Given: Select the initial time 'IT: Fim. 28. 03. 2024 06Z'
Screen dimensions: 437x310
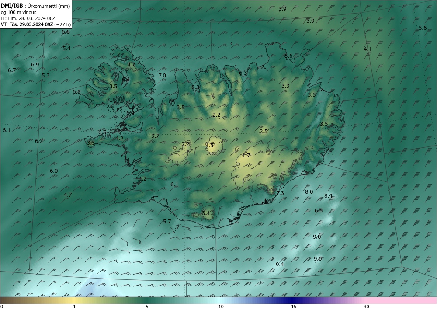Looking at the screenshot, I should point(28,18).
